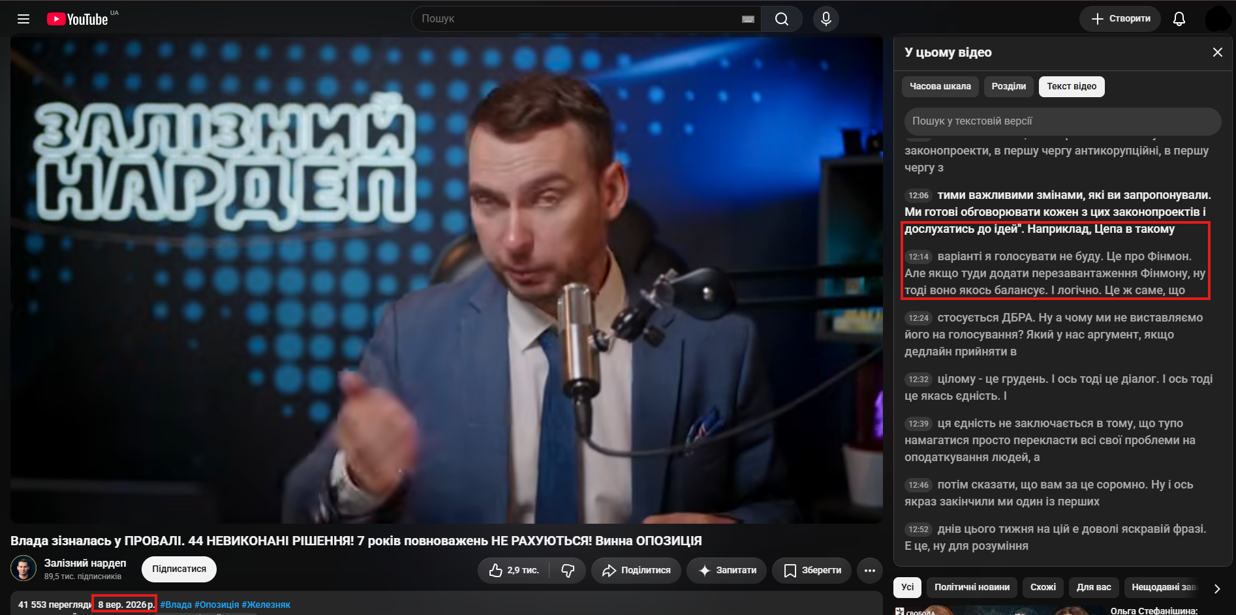Screen dimensions: 1236x615
Task: Save the video with Зберегти
Action: (812, 571)
